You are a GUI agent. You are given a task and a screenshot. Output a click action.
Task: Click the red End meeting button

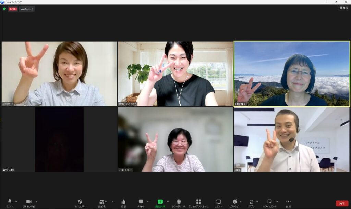pos(342,203)
